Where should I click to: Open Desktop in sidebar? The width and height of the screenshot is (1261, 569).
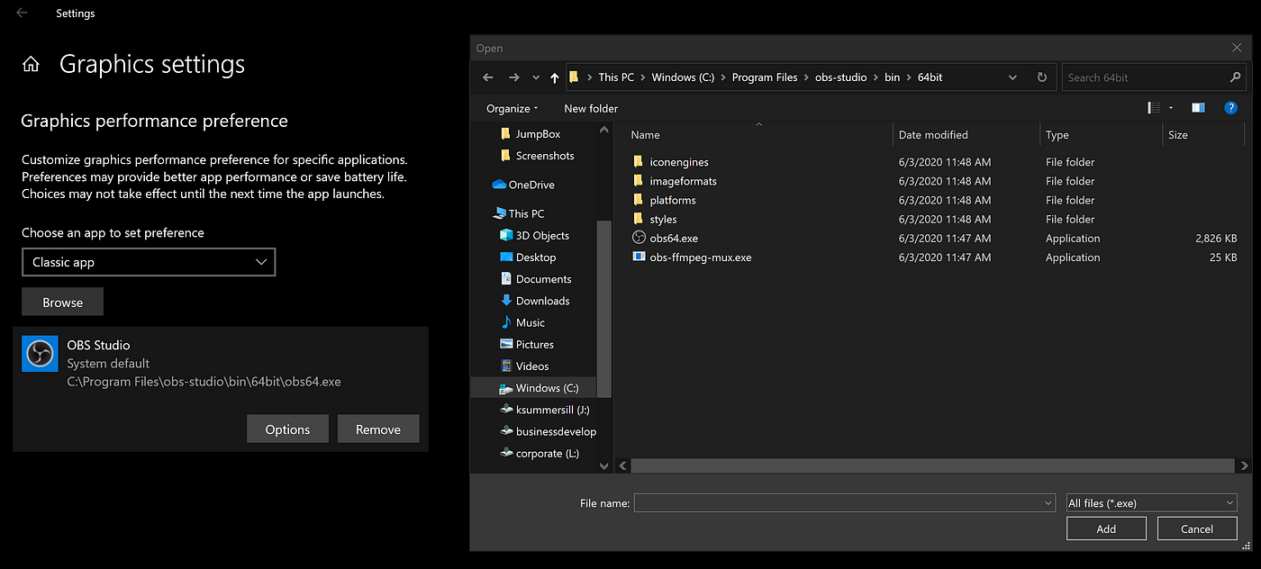(527, 257)
